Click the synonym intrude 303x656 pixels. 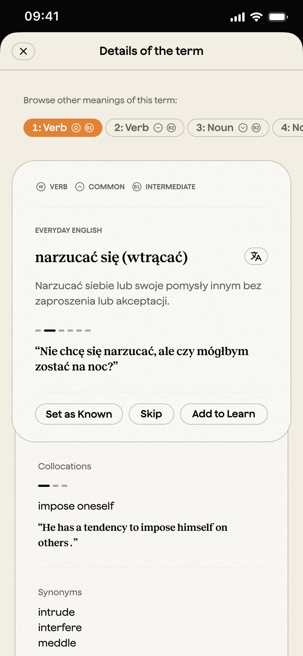[x=56, y=612]
